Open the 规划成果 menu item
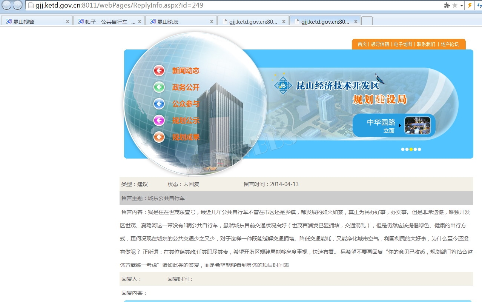Viewport: 482px width, 302px height. click(186, 137)
